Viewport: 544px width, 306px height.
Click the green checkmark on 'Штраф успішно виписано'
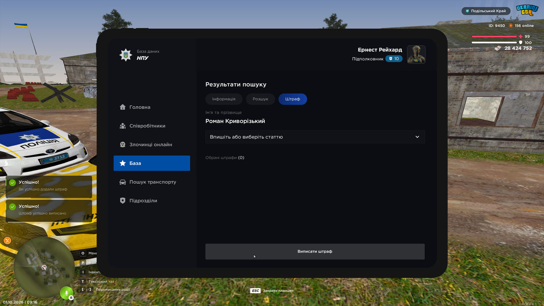click(13, 207)
